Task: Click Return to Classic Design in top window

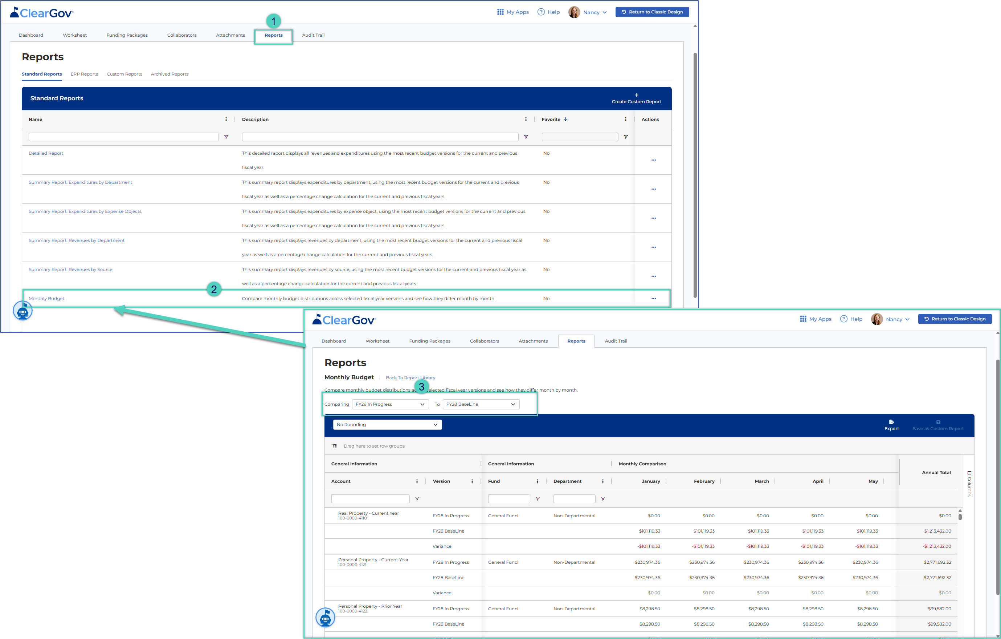Action: click(652, 12)
